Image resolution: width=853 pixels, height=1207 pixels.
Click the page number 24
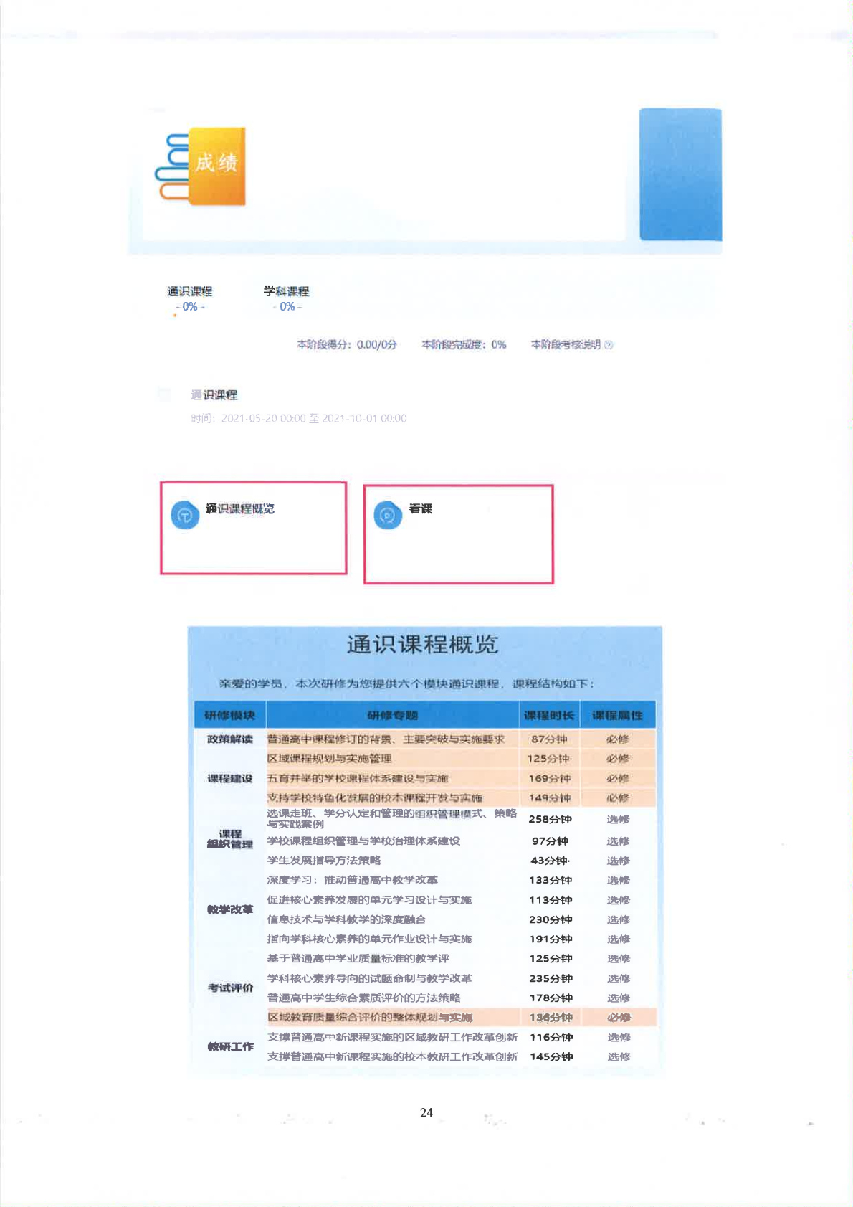(426, 1113)
